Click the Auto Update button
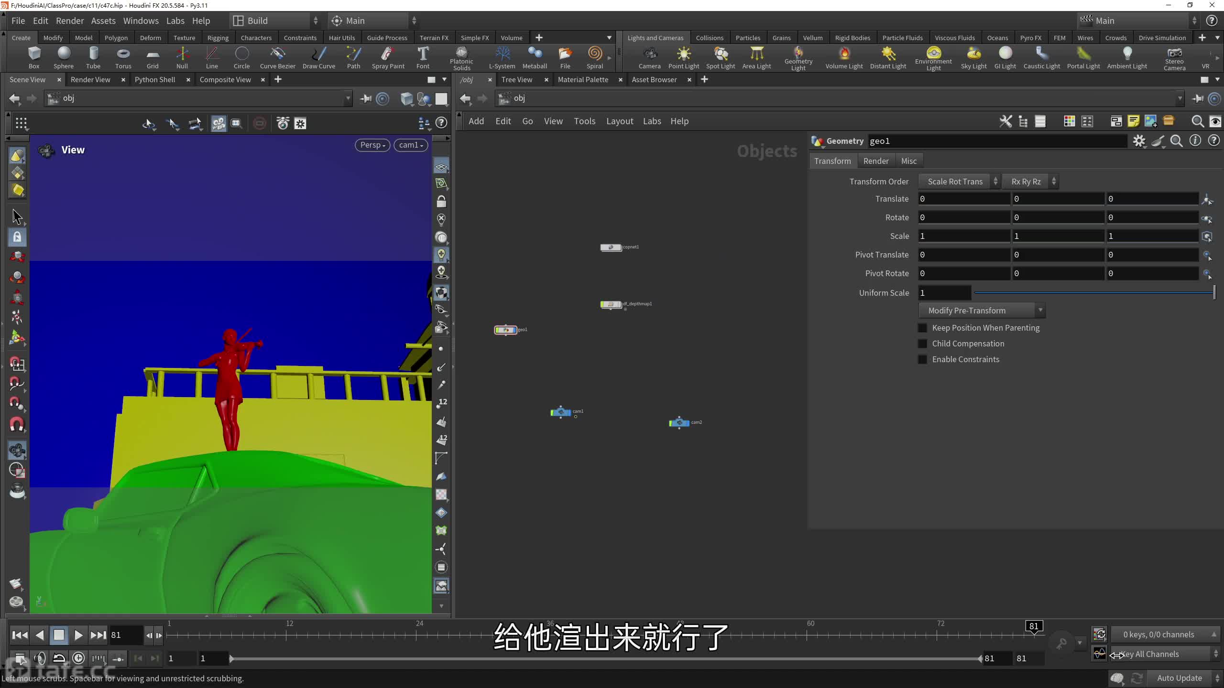 1179,677
